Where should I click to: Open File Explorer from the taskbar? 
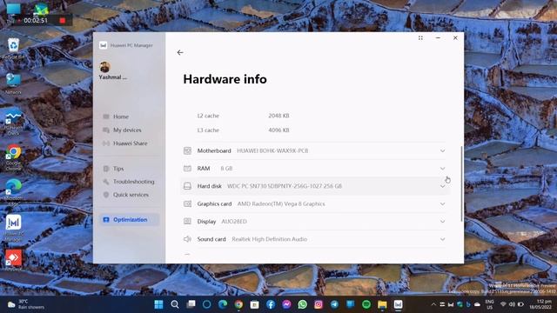[x=382, y=304]
